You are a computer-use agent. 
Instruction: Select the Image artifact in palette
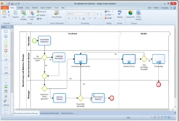pos(6,87)
